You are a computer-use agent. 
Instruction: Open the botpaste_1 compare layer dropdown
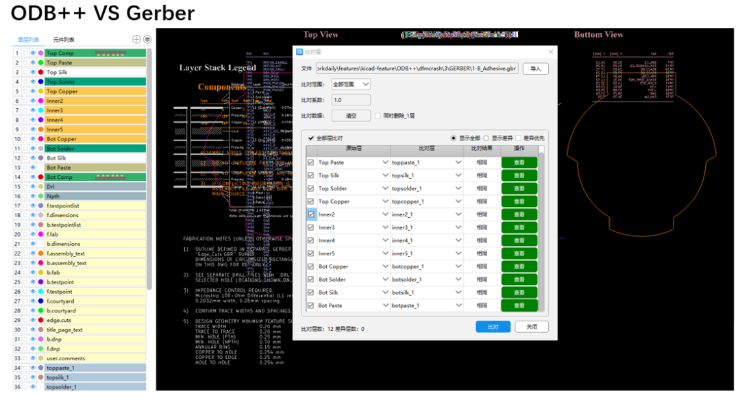click(x=458, y=306)
